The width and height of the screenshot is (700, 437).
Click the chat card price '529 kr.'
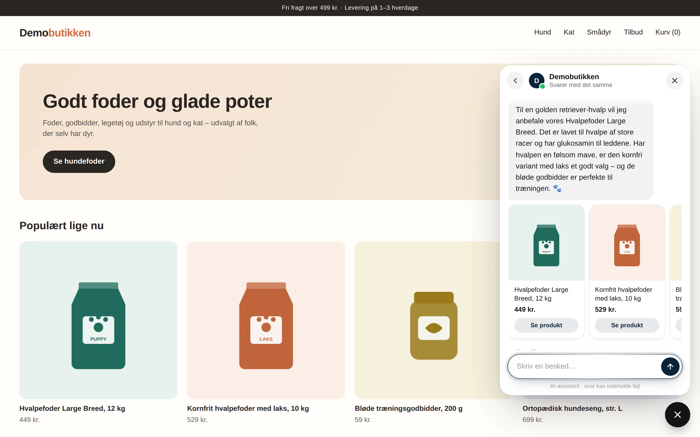click(605, 310)
